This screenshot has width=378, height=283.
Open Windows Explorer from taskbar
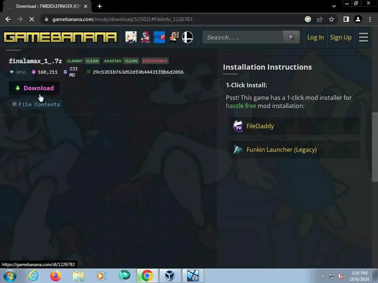[78, 276]
